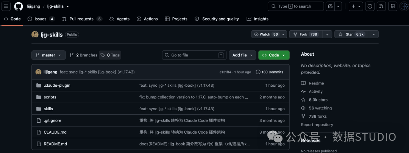Switch to the Pull requests tab
This screenshot has height=153, width=409.
82,19
